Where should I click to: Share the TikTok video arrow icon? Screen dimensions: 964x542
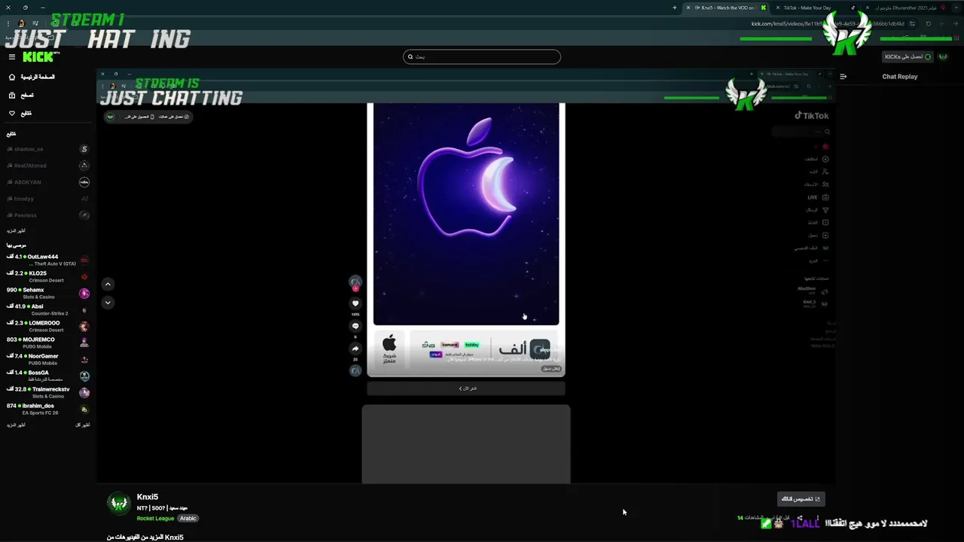(355, 349)
